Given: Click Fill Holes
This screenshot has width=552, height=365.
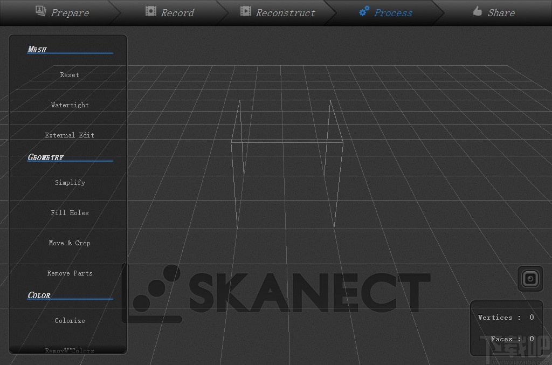Looking at the screenshot, I should (x=69, y=212).
